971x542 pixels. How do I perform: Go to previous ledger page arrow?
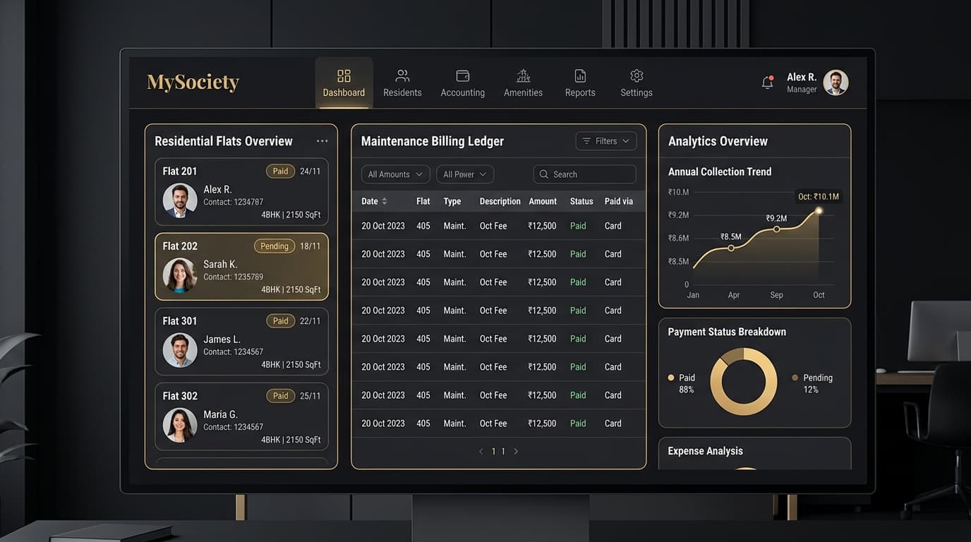pos(481,451)
